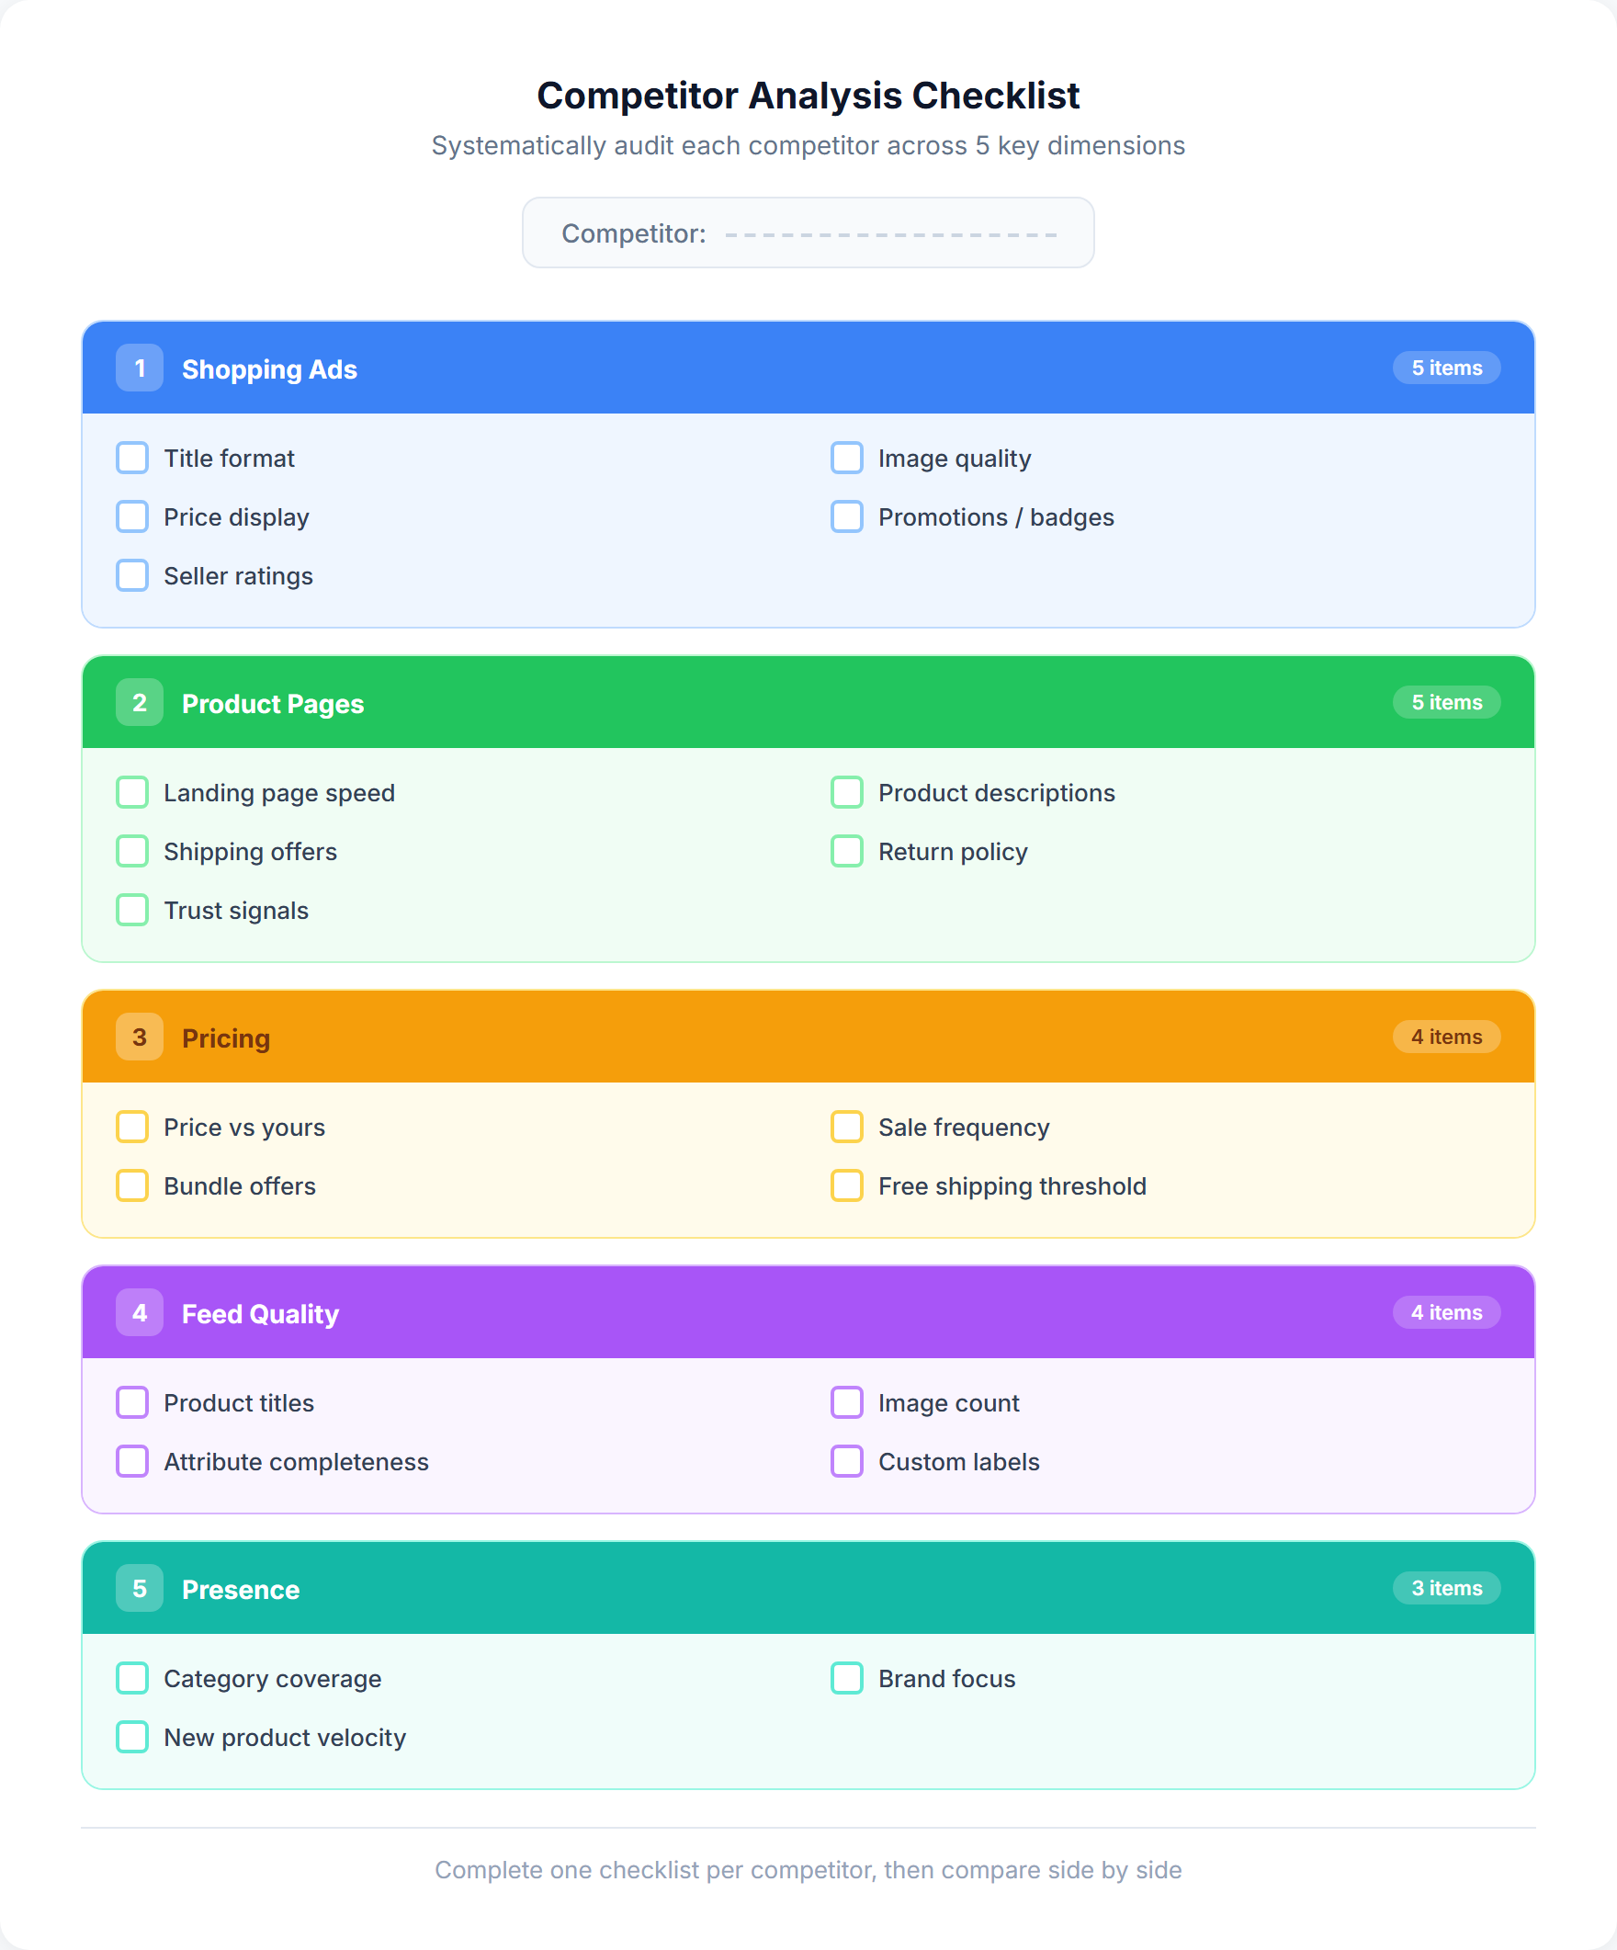Viewport: 1617px width, 1950px height.
Task: Check the Price vs yours checkbox
Action: (x=131, y=1127)
